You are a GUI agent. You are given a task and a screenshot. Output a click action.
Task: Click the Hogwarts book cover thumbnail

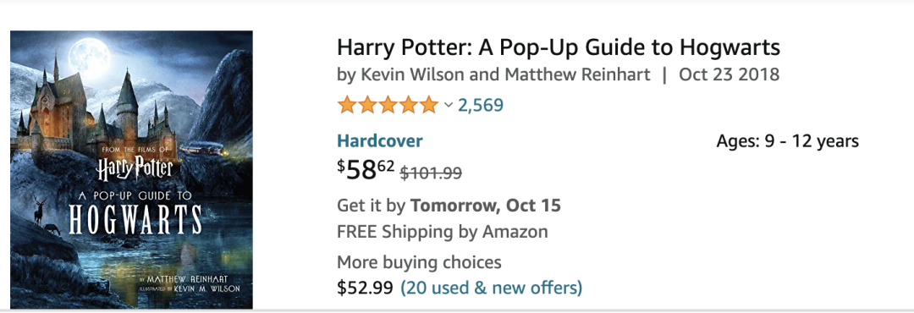tap(132, 170)
